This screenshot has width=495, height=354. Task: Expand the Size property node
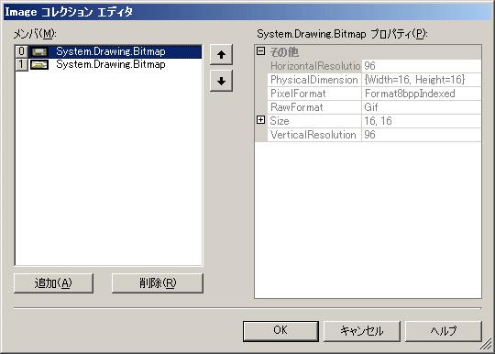click(260, 120)
